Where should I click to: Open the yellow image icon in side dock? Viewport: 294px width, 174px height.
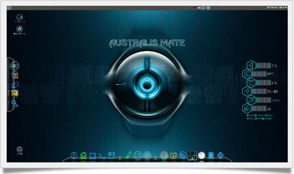point(14,93)
